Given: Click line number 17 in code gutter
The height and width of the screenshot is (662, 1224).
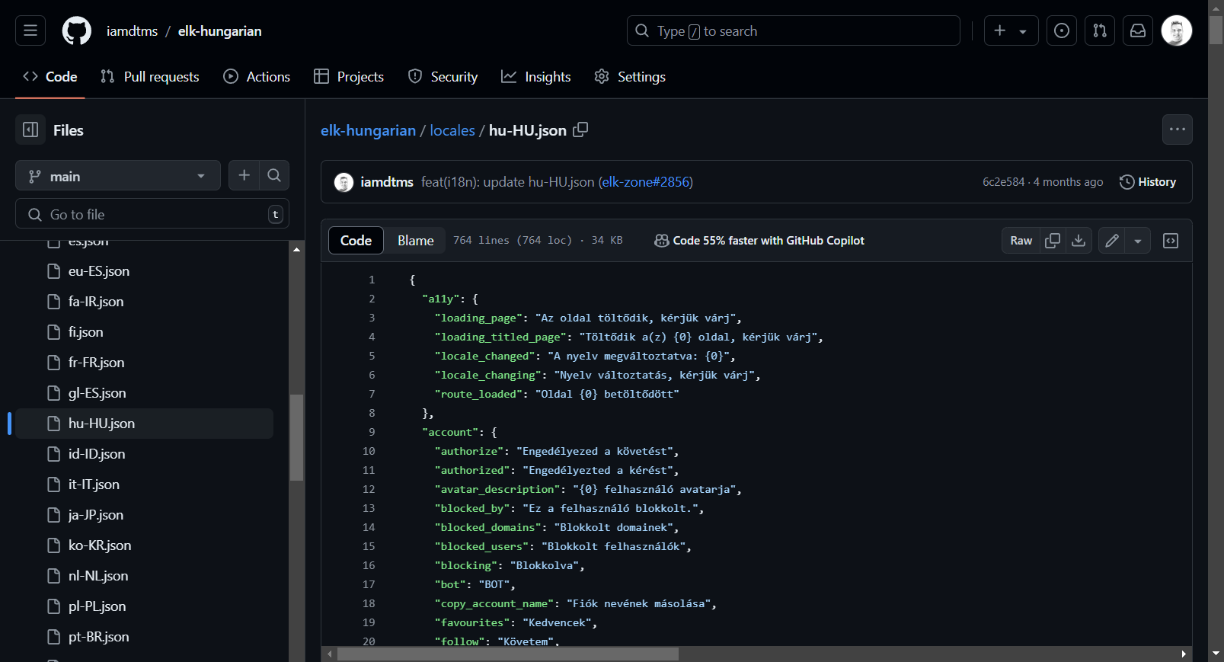Looking at the screenshot, I should click(x=369, y=584).
